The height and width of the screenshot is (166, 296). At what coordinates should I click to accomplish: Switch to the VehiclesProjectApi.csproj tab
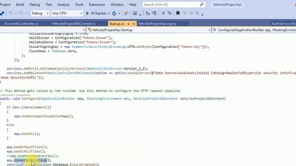point(157,24)
